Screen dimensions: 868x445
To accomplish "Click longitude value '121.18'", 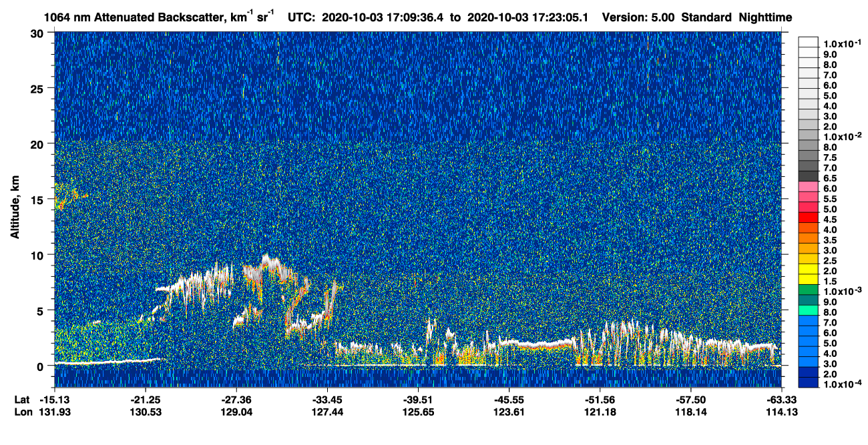I will tap(600, 412).
